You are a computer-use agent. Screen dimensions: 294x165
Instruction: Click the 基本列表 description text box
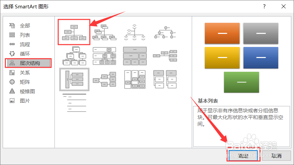(x=242, y=126)
